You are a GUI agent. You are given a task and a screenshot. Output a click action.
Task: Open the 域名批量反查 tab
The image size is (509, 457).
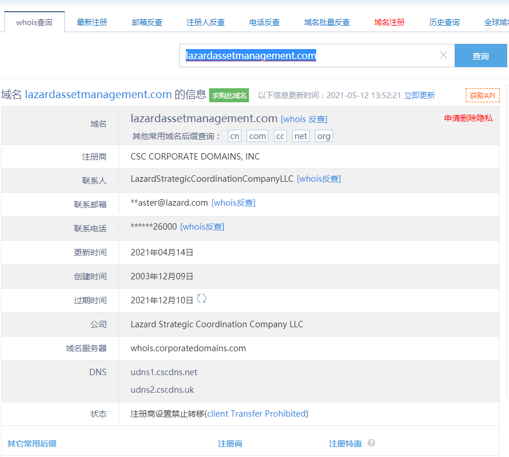pos(327,22)
